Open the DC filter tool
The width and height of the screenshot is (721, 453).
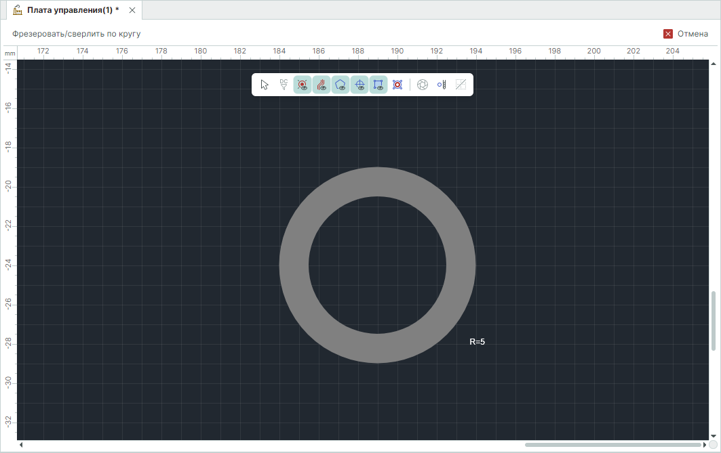tap(284, 85)
